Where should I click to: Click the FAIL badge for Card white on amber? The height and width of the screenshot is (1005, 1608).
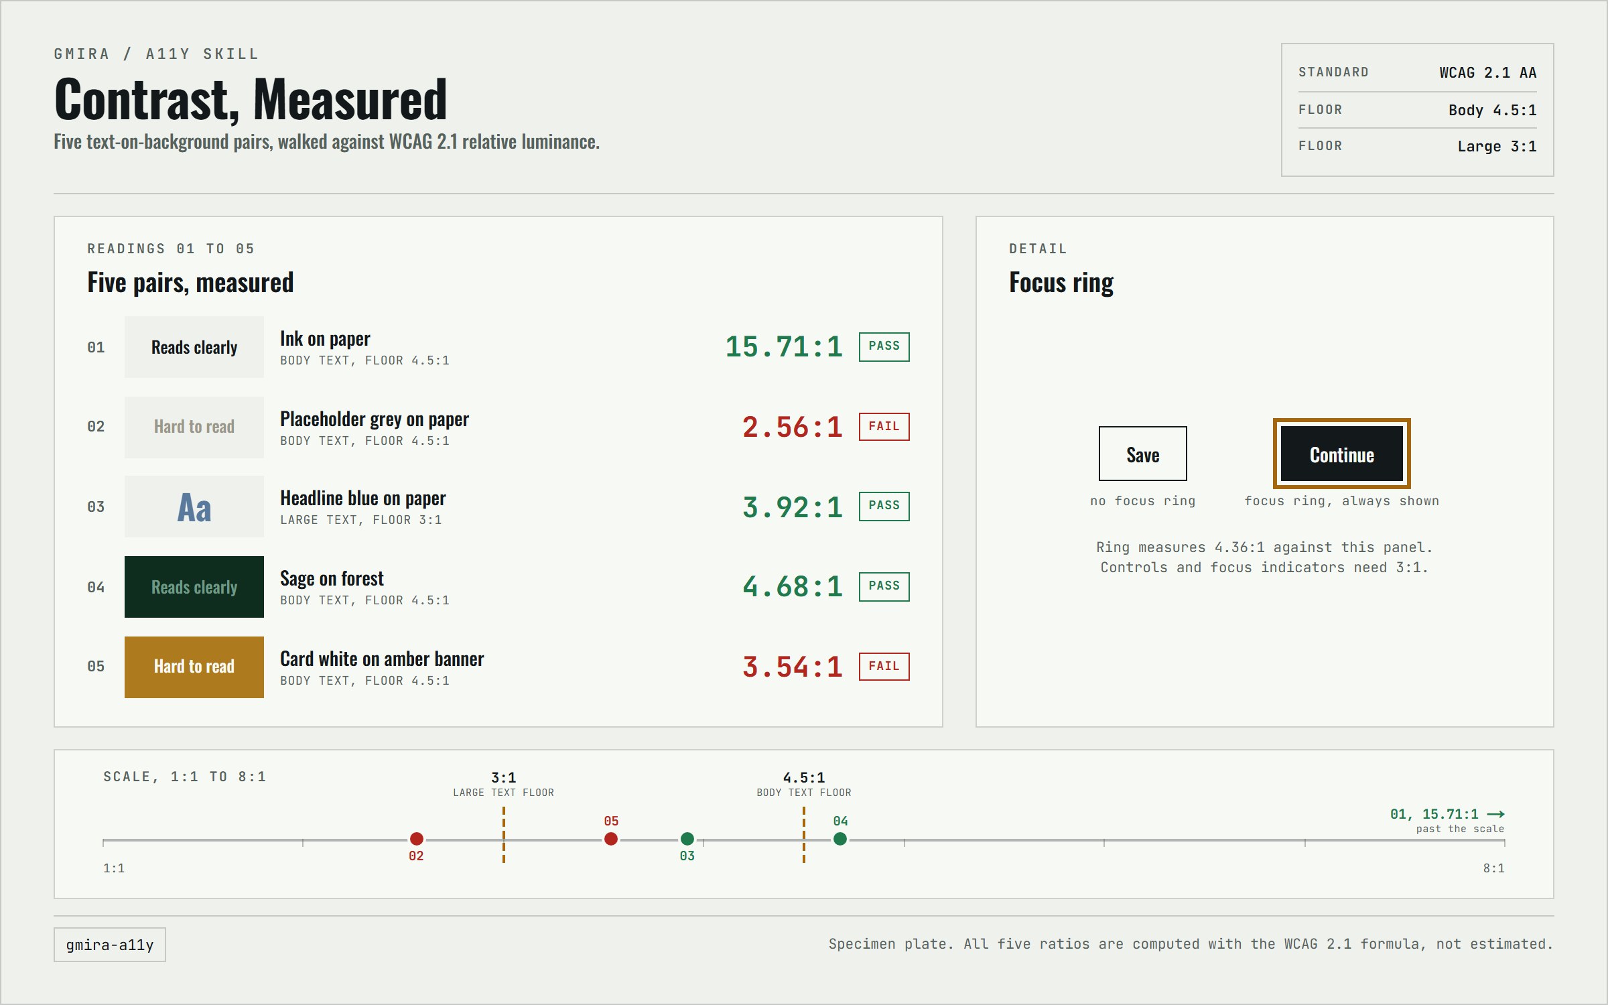[884, 667]
